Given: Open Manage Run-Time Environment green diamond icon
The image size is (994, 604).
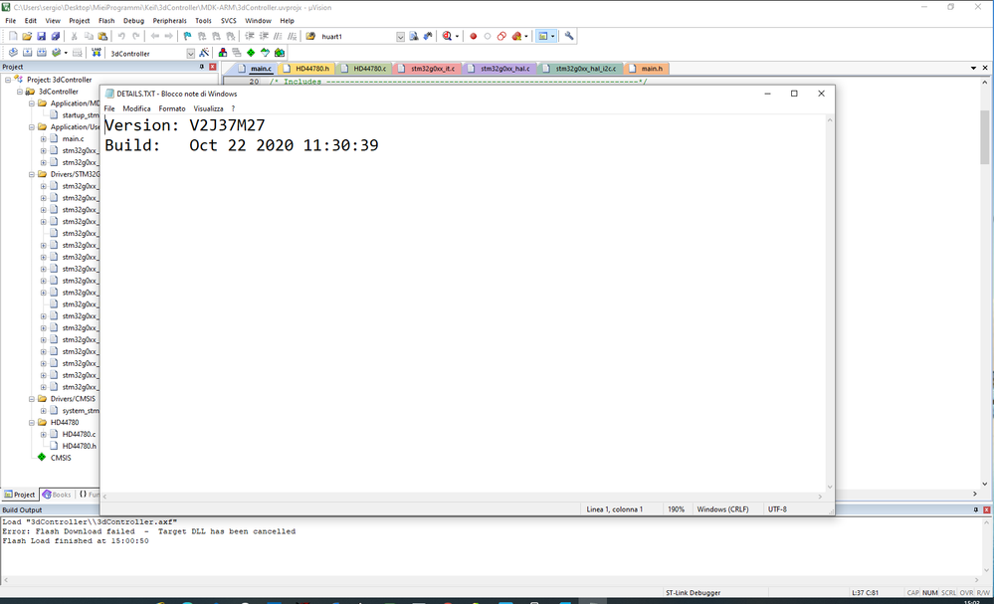Looking at the screenshot, I should pos(251,53).
